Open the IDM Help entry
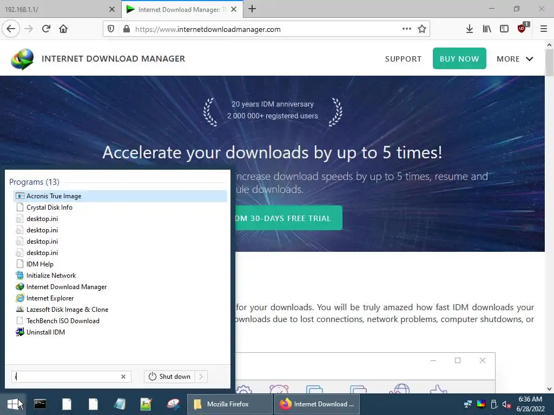Viewport: 554px width, 415px height. [120, 264]
